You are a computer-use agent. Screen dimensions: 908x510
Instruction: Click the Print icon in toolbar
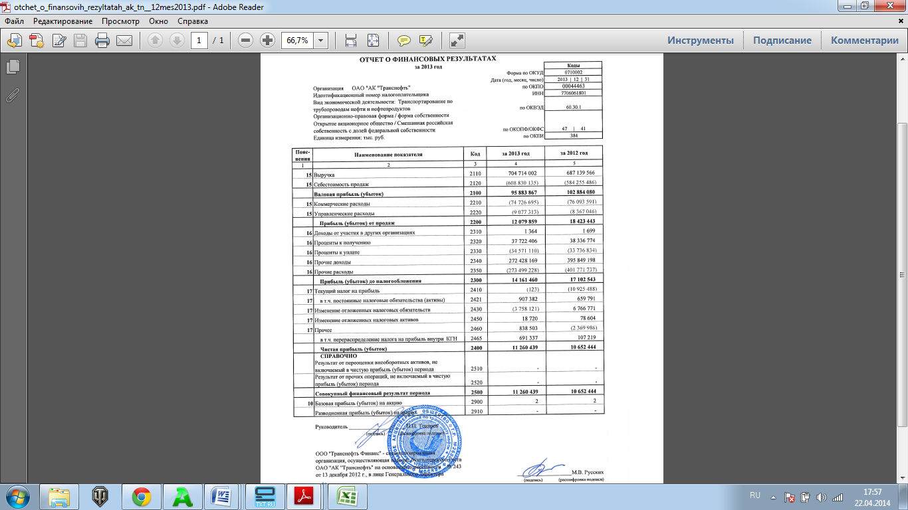[102, 41]
